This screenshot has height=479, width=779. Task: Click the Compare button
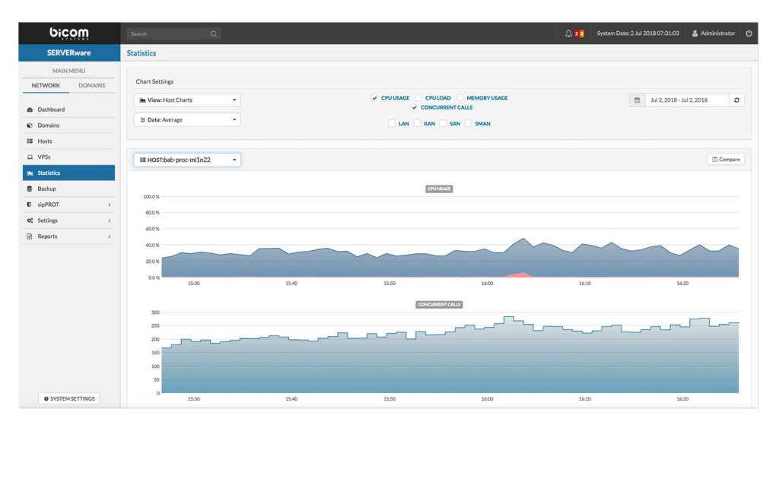(725, 160)
